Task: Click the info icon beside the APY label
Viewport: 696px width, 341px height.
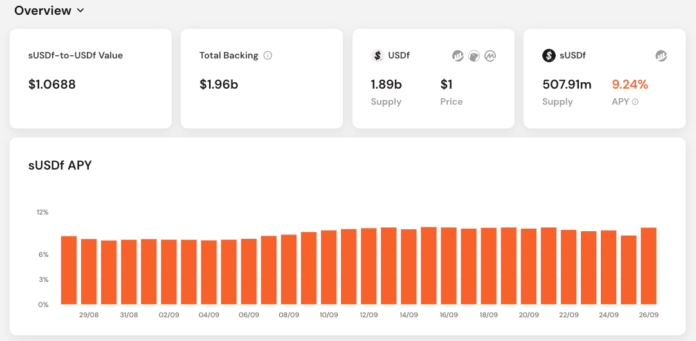Action: [x=636, y=101]
